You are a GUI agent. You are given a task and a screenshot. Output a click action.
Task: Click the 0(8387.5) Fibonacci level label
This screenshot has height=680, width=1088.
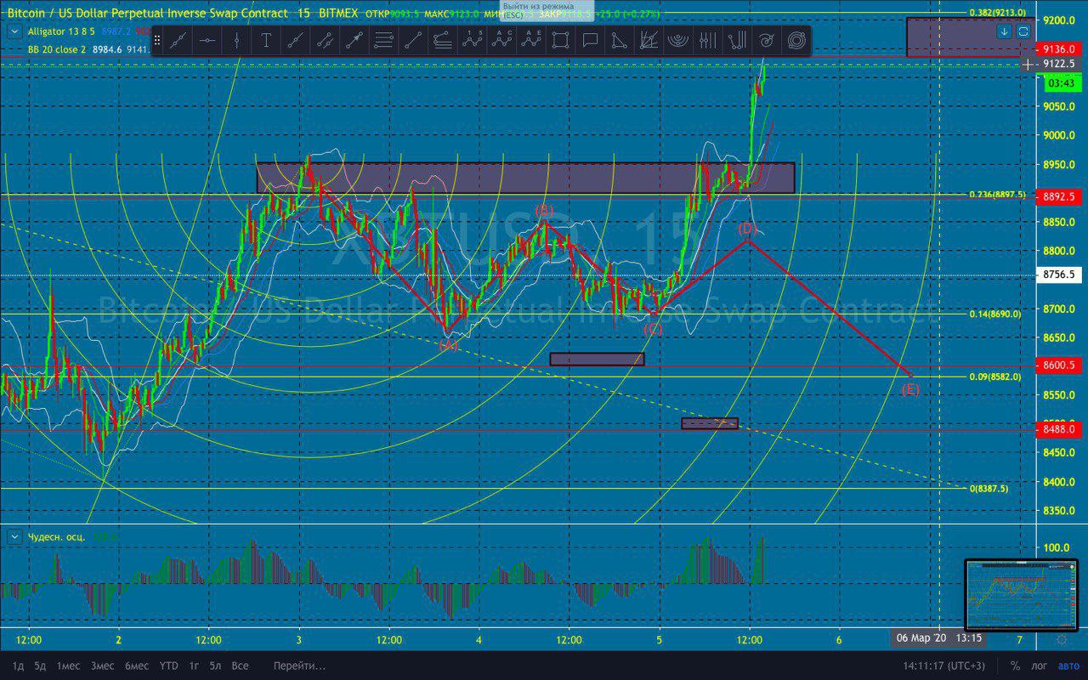tap(989, 489)
